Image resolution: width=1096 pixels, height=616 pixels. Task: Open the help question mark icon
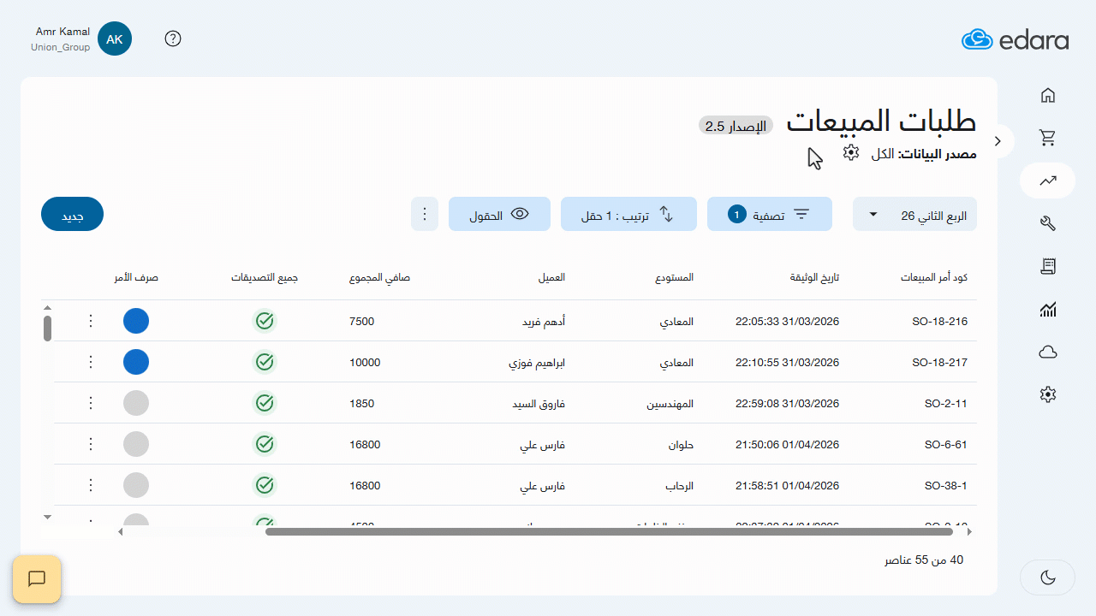[173, 38]
